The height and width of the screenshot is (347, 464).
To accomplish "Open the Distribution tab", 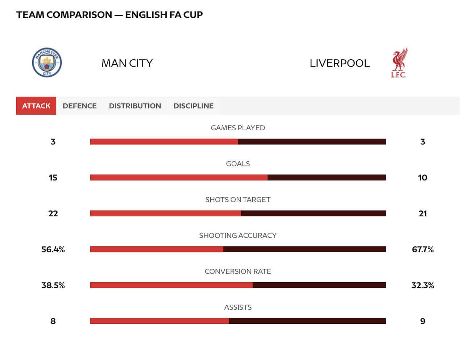I will [x=135, y=106].
